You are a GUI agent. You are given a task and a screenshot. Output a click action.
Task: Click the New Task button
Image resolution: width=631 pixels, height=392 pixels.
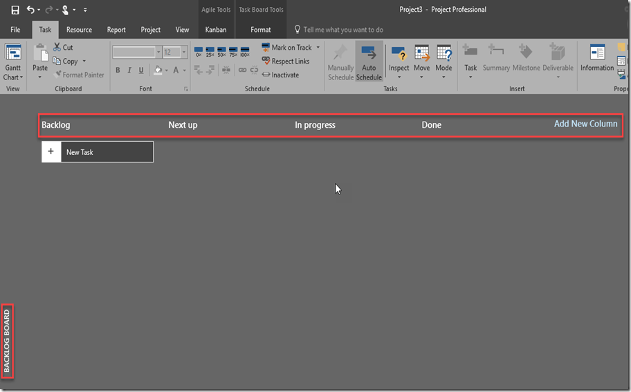(98, 152)
